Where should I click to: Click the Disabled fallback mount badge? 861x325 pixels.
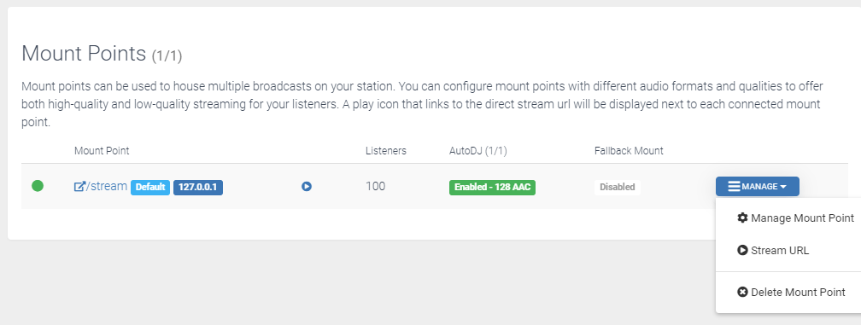tap(618, 188)
